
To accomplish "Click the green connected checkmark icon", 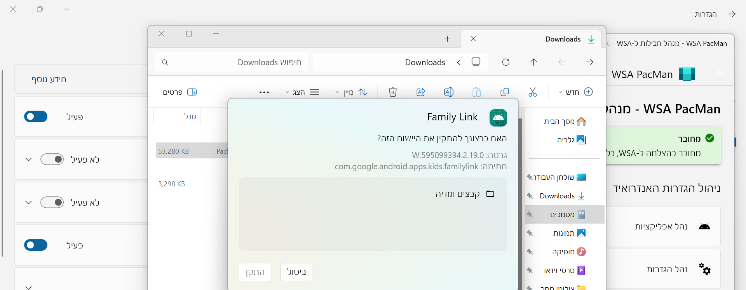I will pyautogui.click(x=710, y=138).
